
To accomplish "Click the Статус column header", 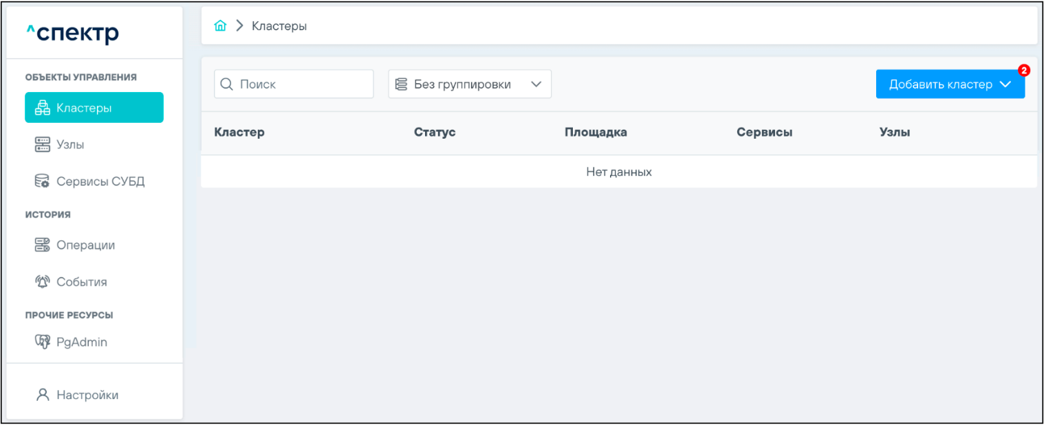I will (435, 133).
